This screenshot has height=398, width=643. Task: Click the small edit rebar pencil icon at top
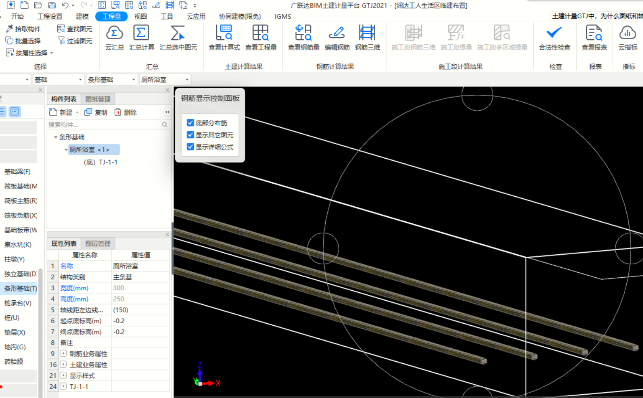pyautogui.click(x=156, y=5)
